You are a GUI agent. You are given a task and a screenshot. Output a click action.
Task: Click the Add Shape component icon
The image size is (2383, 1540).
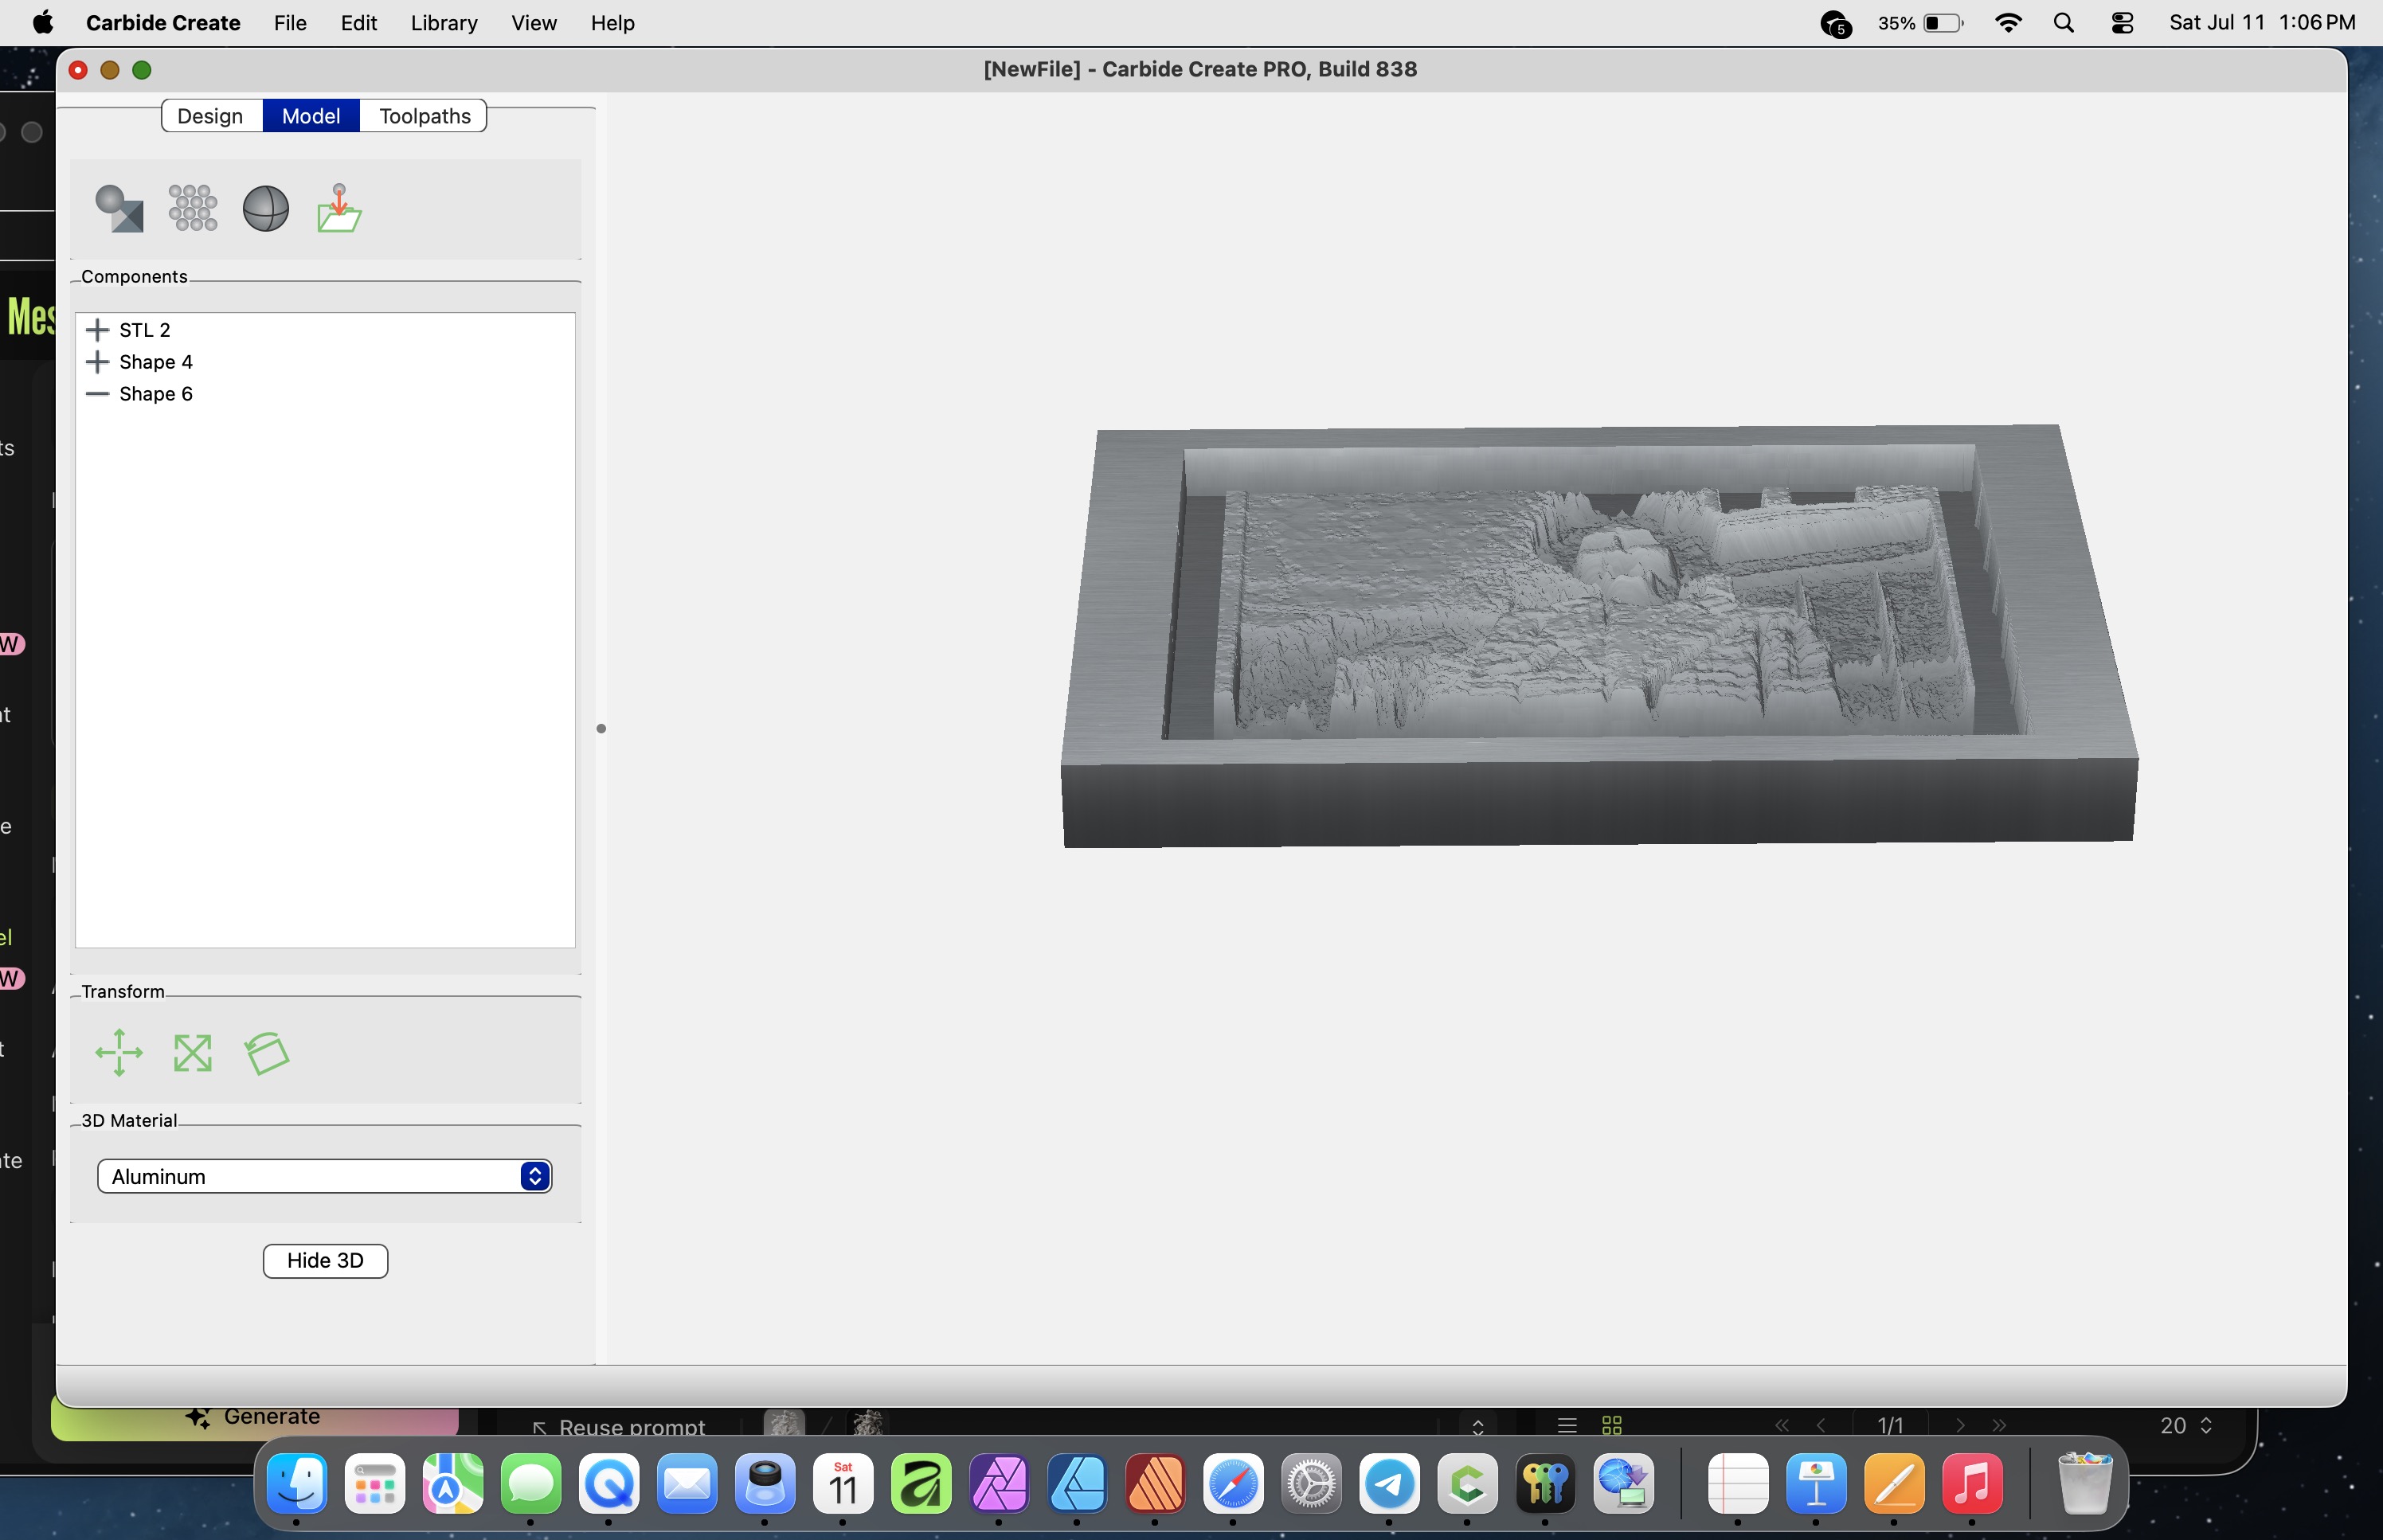pyautogui.click(x=119, y=208)
